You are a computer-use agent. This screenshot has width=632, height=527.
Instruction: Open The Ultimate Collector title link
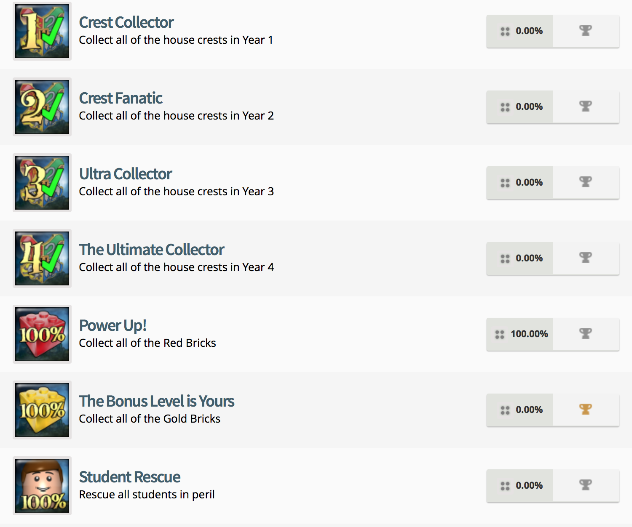(152, 250)
